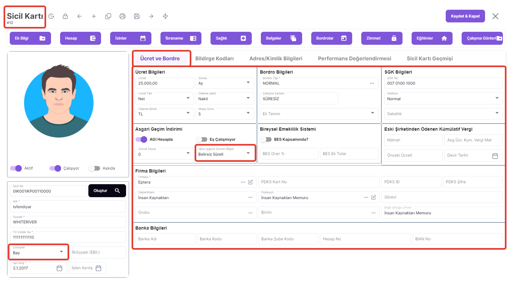The height and width of the screenshot is (286, 512).
Task: Click the print icon in top toolbar
Action: pyautogui.click(x=122, y=16)
